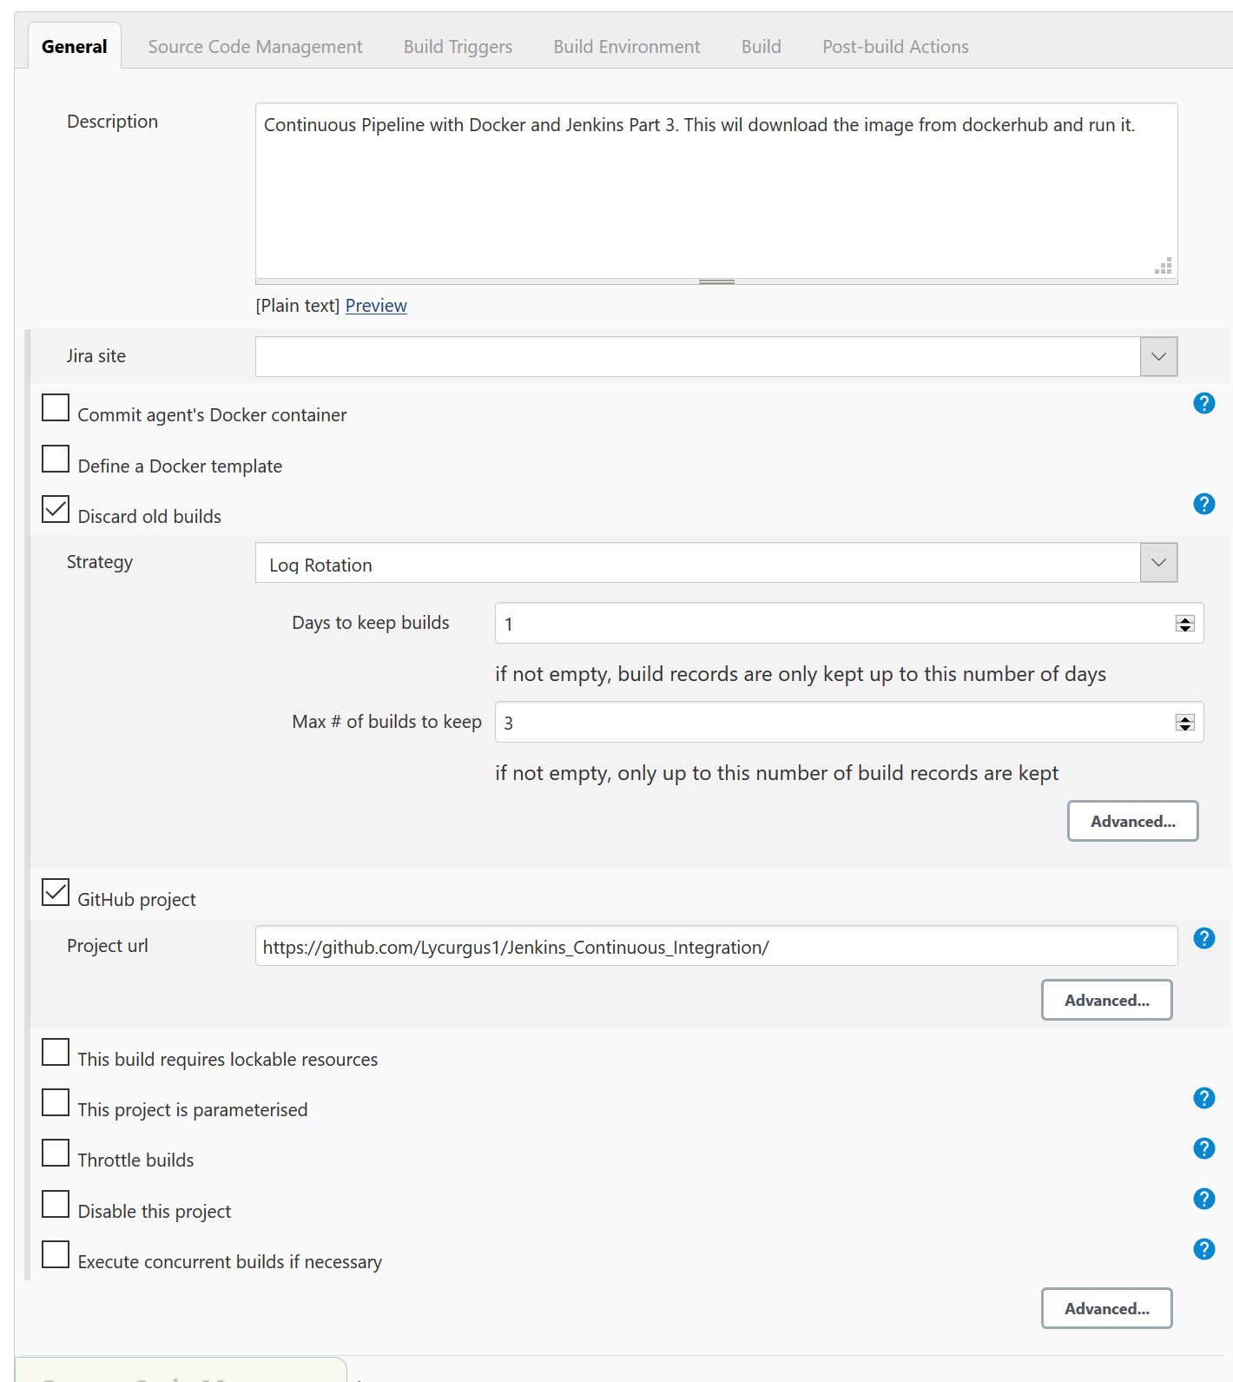Click the 'Description' label
Image resolution: width=1233 pixels, height=1382 pixels.
113,122
